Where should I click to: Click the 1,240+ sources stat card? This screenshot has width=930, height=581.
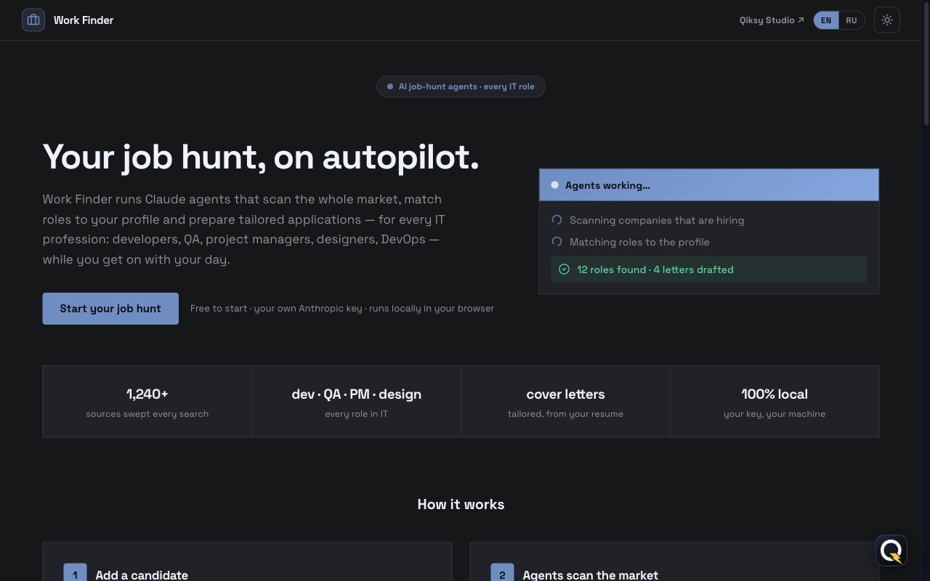147,402
